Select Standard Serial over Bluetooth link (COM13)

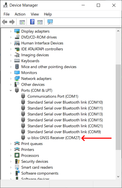(x=65, y=114)
